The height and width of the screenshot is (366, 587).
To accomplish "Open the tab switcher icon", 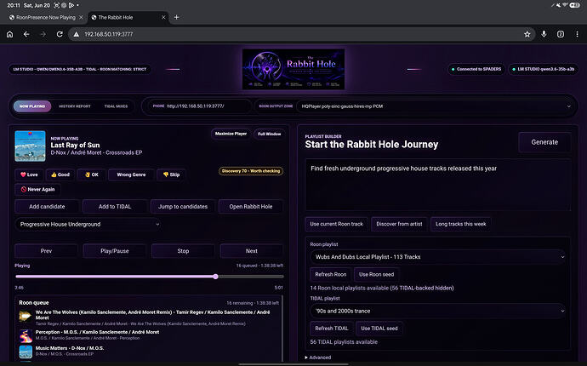I will pos(561,34).
